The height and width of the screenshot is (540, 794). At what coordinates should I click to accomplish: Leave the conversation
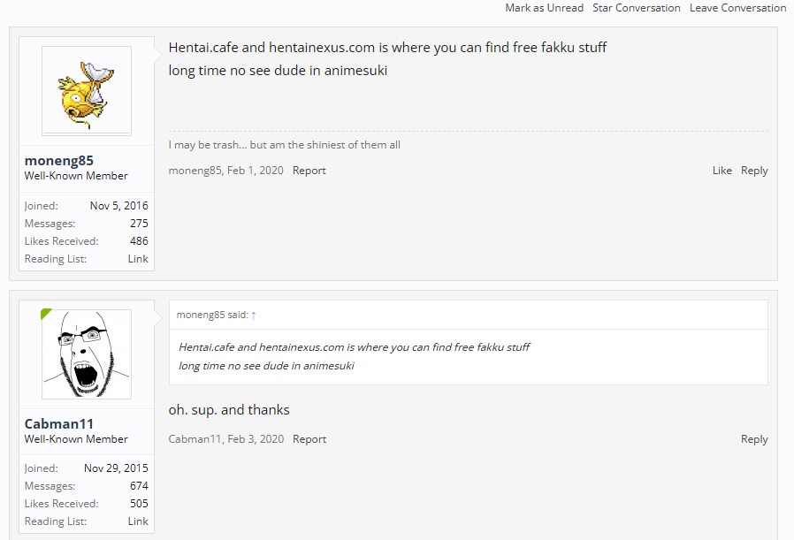coord(737,8)
